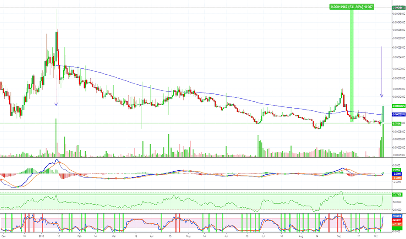This screenshot has height=239, width=406.
Task: Click the 19 date label before Apr
Action: point(136,236)
